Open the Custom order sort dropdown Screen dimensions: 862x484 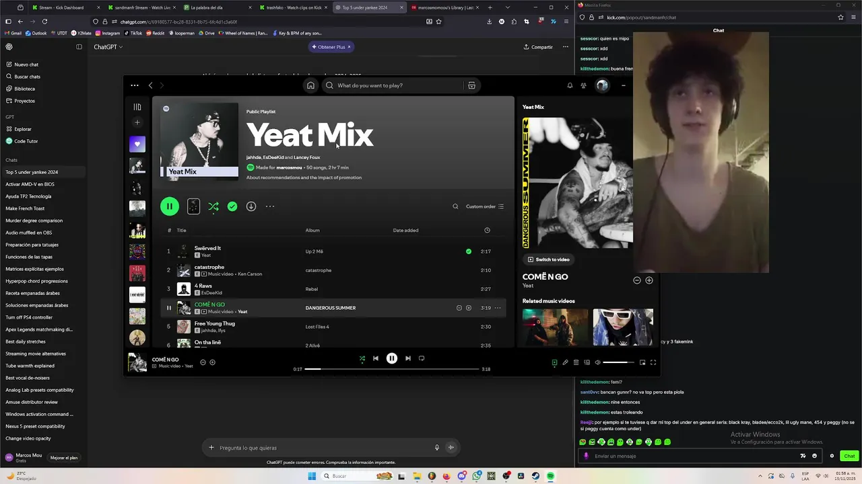coord(485,206)
